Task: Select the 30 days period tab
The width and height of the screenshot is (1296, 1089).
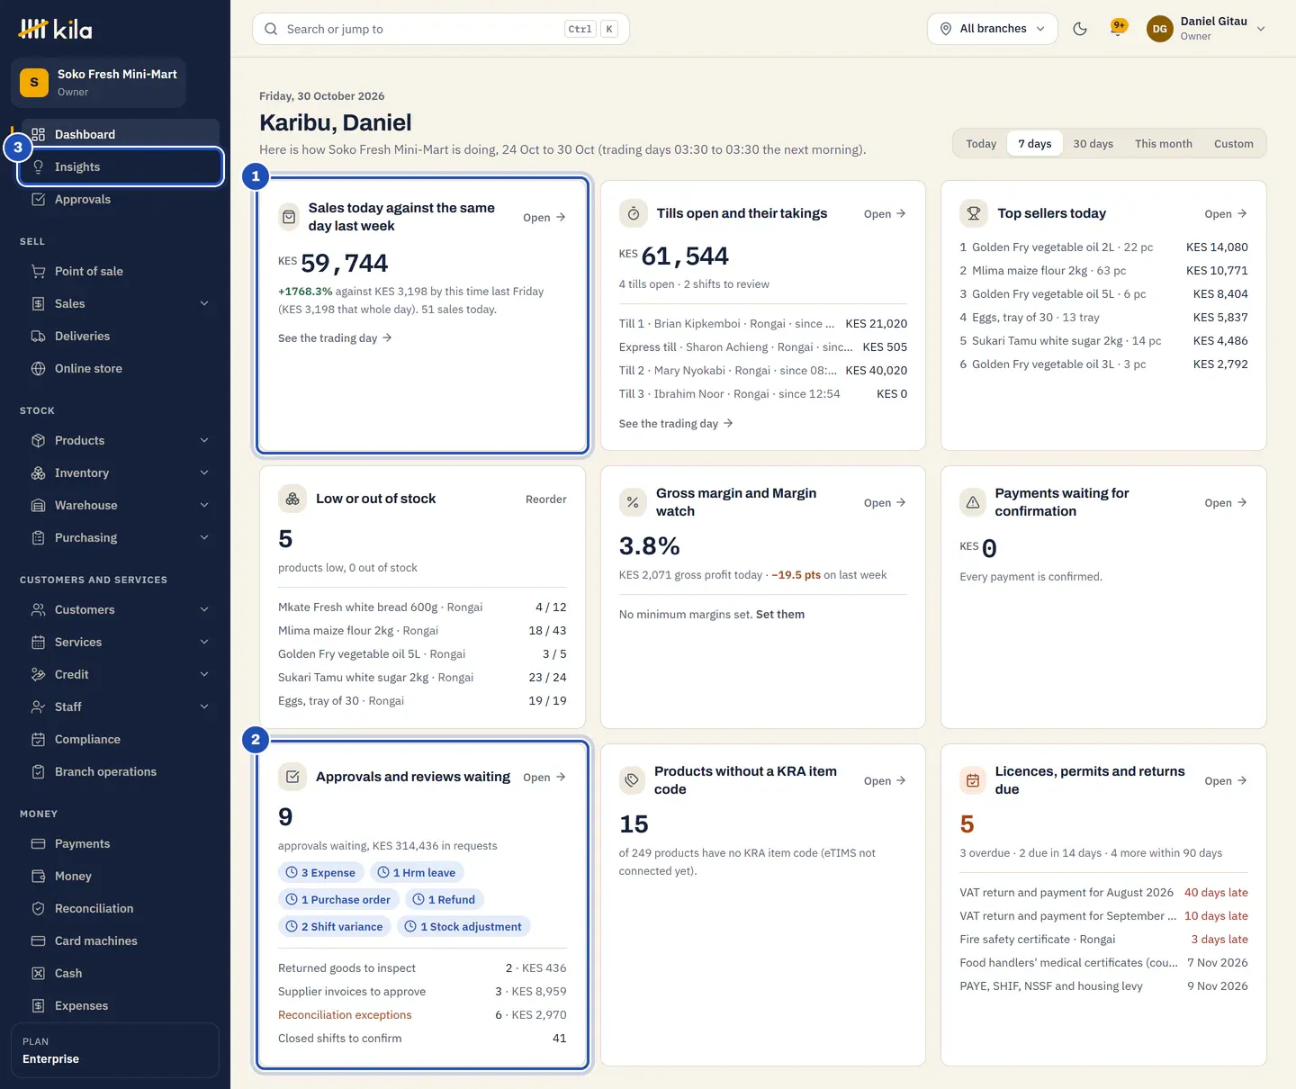Action: point(1093,143)
